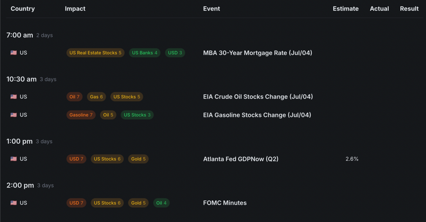
Task: Click the Gasoline 7 impact tag
Action: tap(81, 115)
